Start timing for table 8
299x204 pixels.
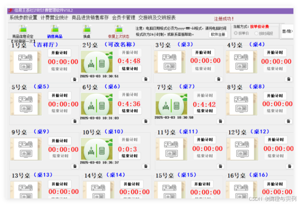point(275,95)
